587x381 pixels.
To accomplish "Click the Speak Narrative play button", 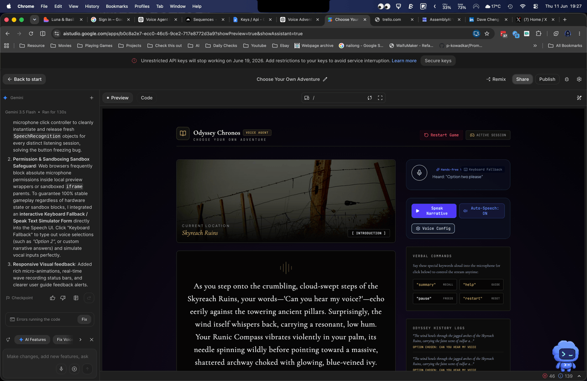I will pyautogui.click(x=434, y=211).
